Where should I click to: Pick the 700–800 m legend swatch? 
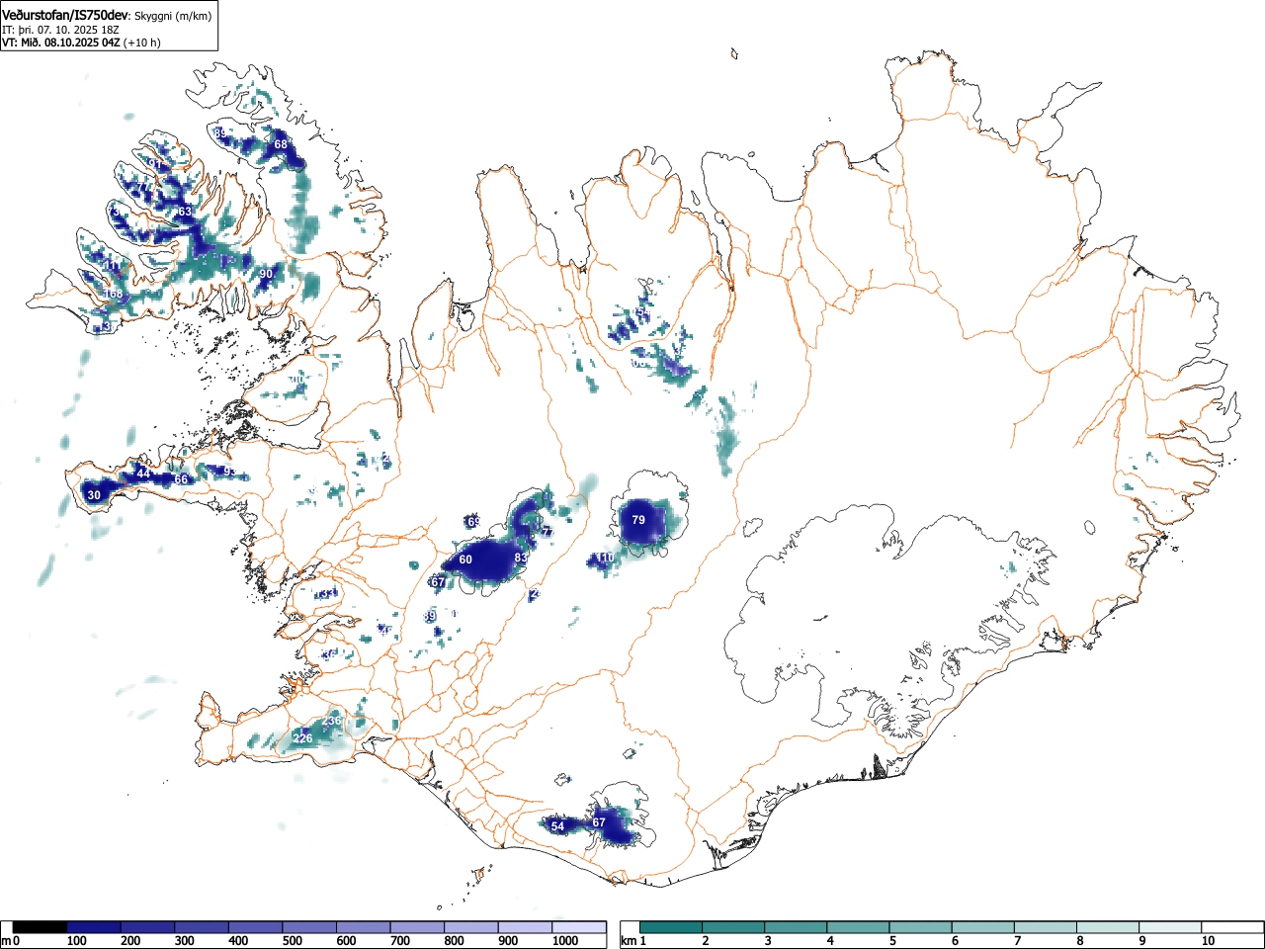point(417,927)
